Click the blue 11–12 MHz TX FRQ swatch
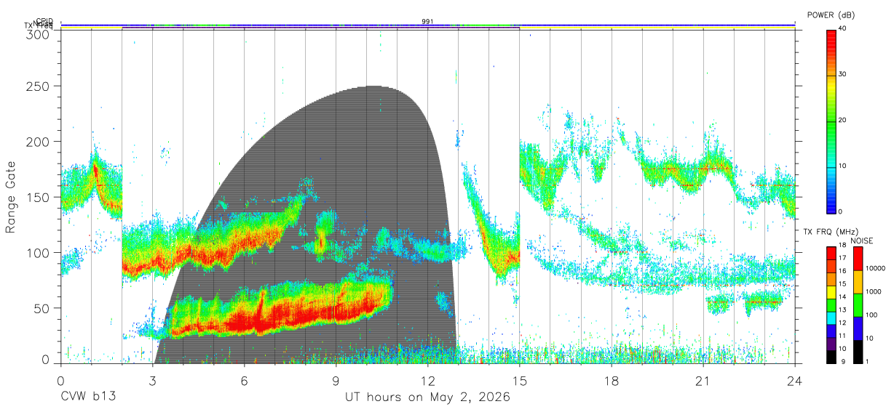894x412 pixels. click(831, 331)
